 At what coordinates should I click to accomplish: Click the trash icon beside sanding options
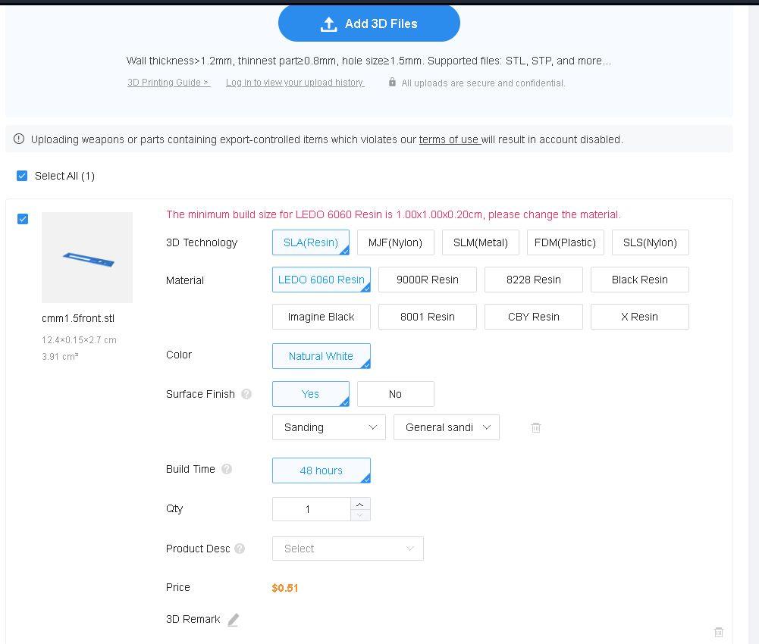536,427
